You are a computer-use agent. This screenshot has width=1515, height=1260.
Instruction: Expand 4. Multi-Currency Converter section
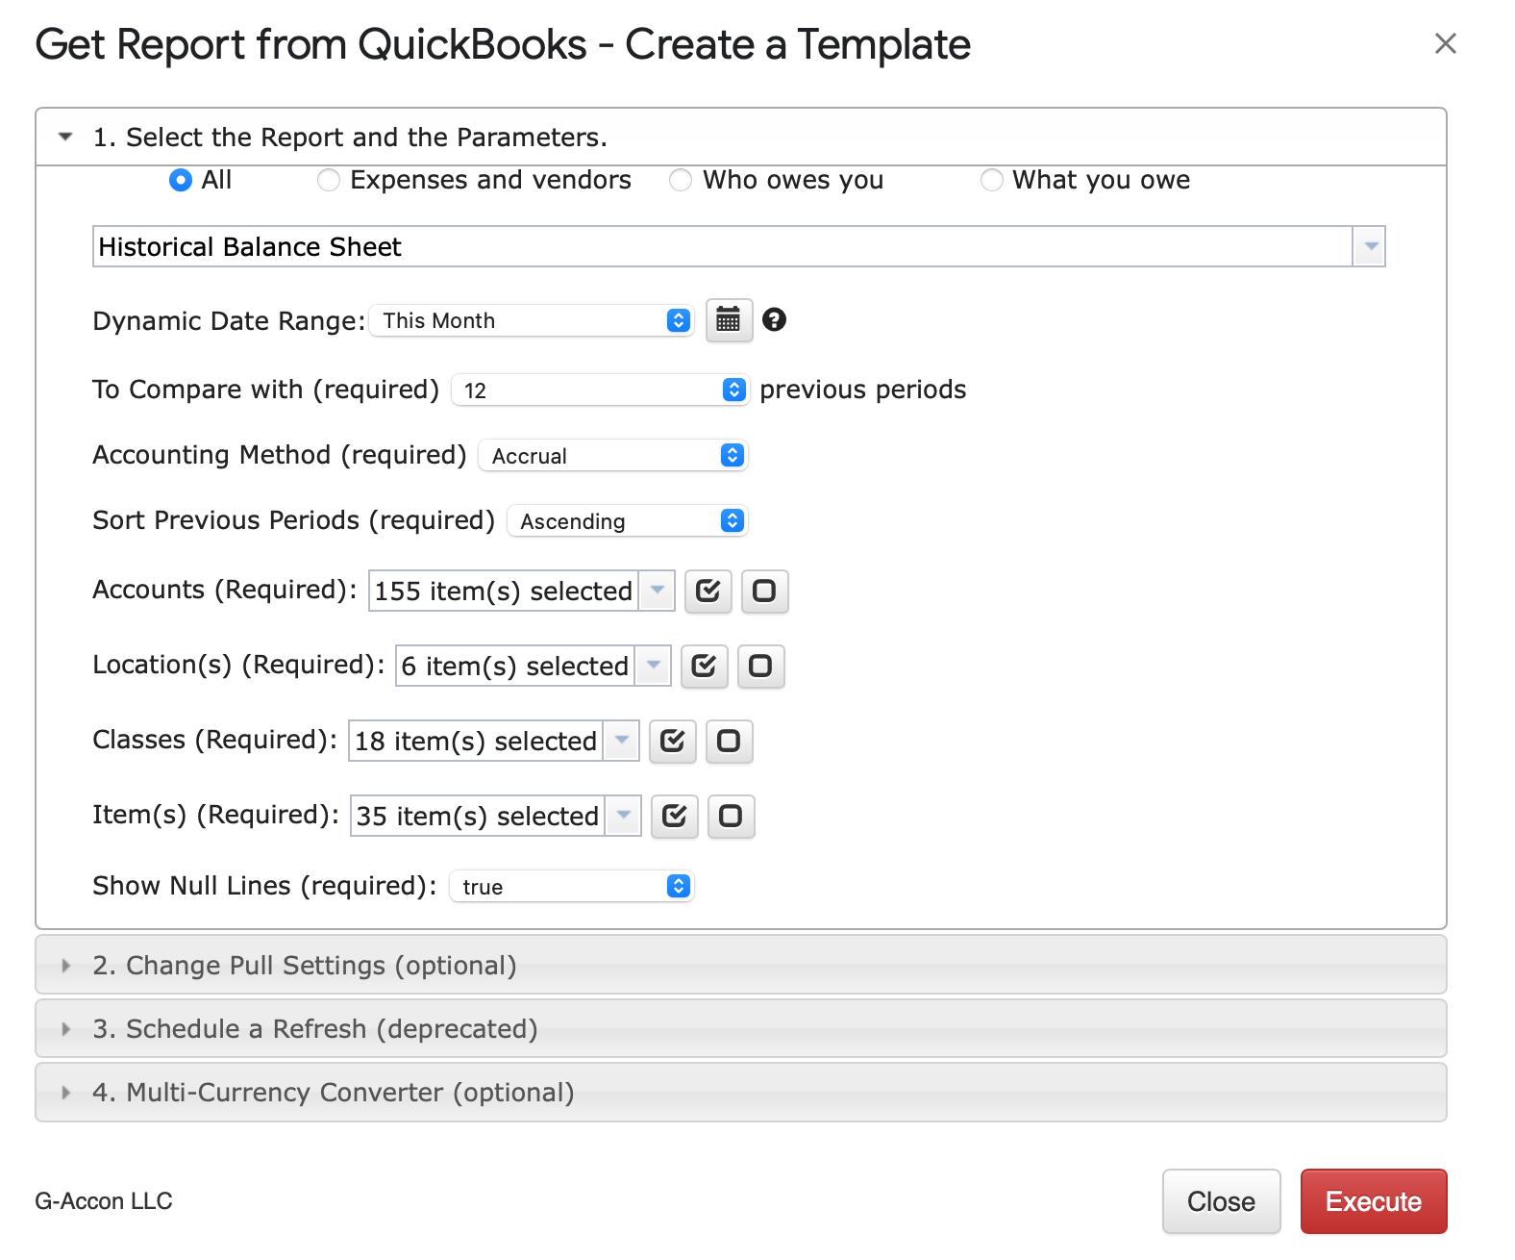[740, 1092]
